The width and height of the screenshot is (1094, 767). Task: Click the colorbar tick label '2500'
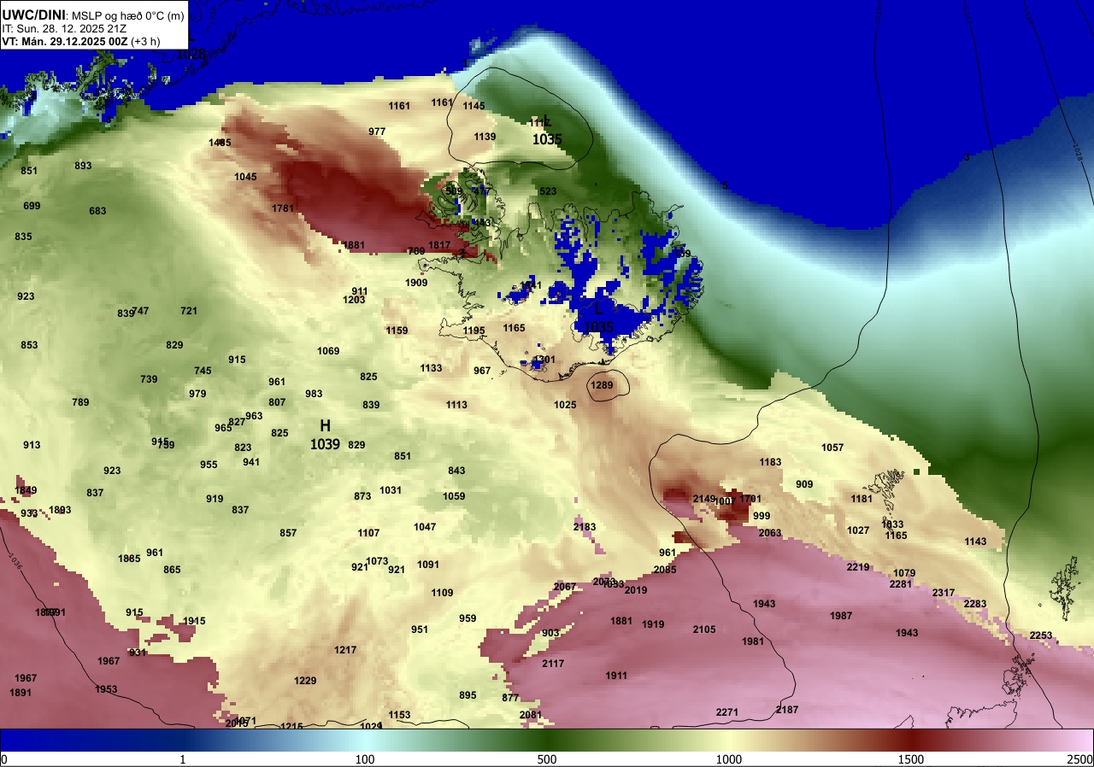pyautogui.click(x=1080, y=759)
